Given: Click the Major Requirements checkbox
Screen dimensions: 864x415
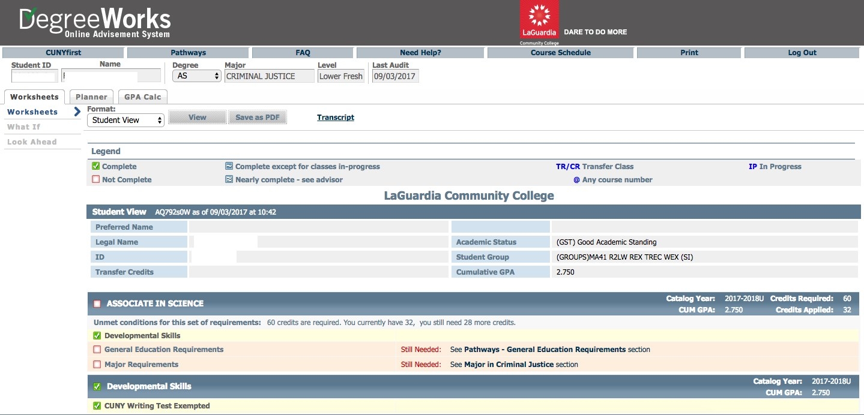Looking at the screenshot, I should coord(97,365).
